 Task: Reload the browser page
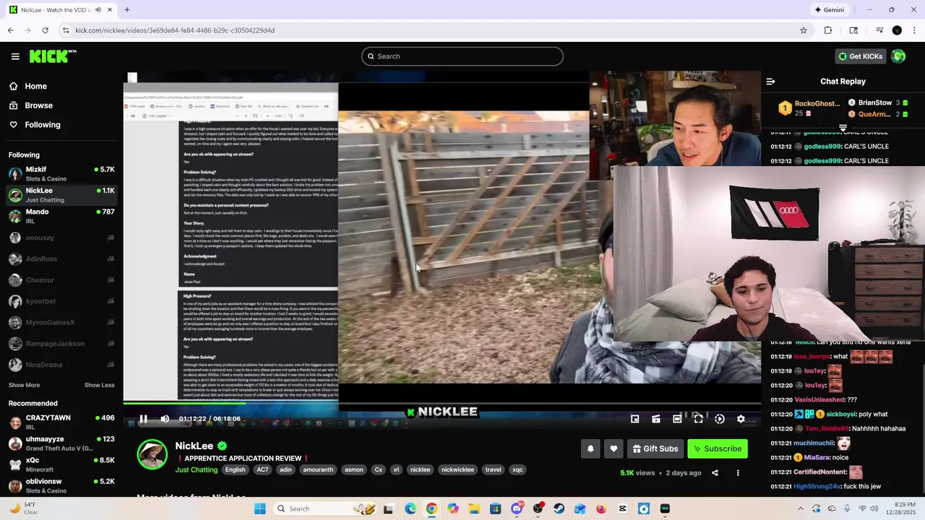pyautogui.click(x=45, y=30)
